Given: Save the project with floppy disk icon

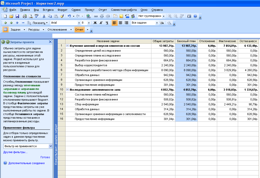Looking at the screenshot, I should [x=17, y=16].
